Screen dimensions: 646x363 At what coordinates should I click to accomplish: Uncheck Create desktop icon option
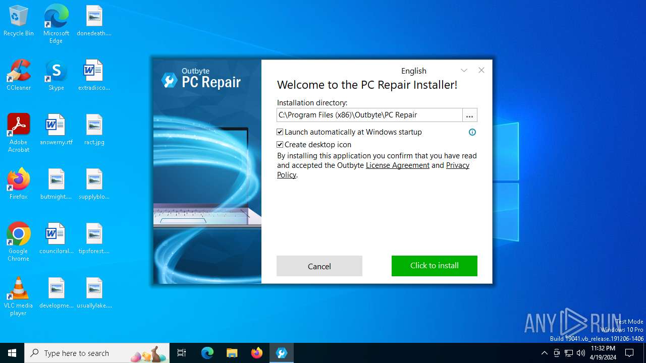pos(280,145)
